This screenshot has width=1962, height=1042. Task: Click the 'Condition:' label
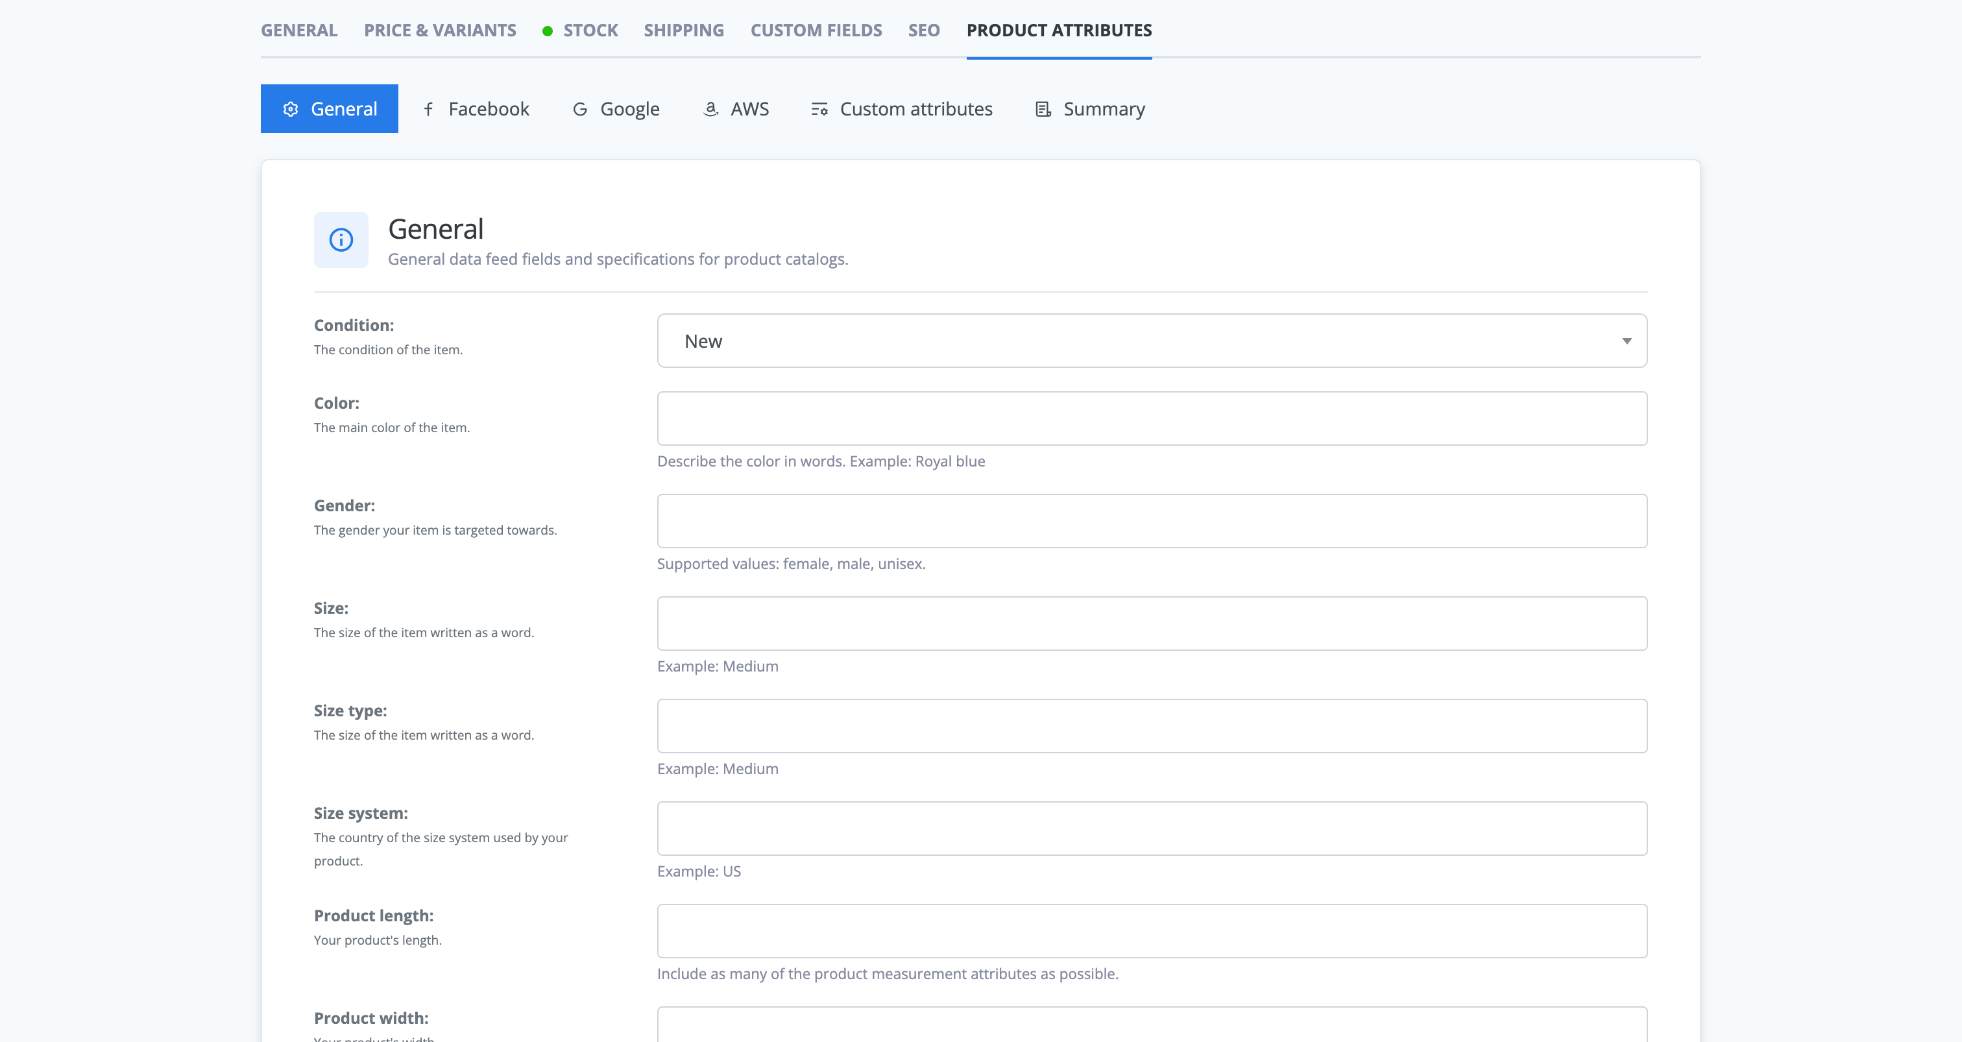click(354, 325)
